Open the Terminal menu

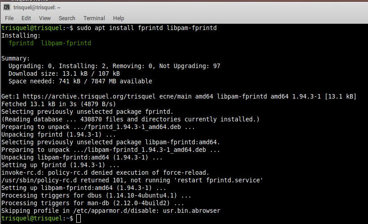[94, 18]
